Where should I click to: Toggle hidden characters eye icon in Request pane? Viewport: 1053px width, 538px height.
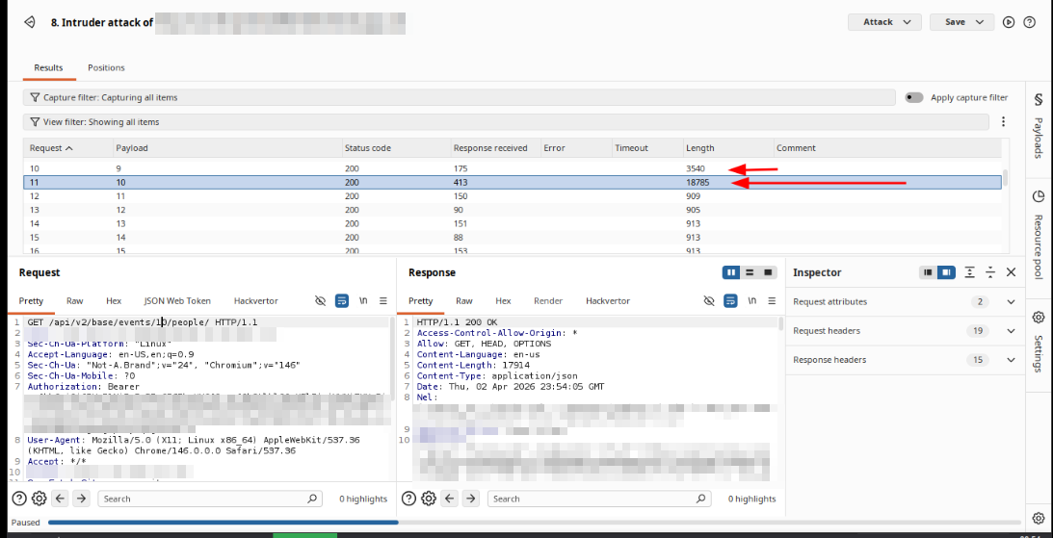pyautogui.click(x=321, y=301)
